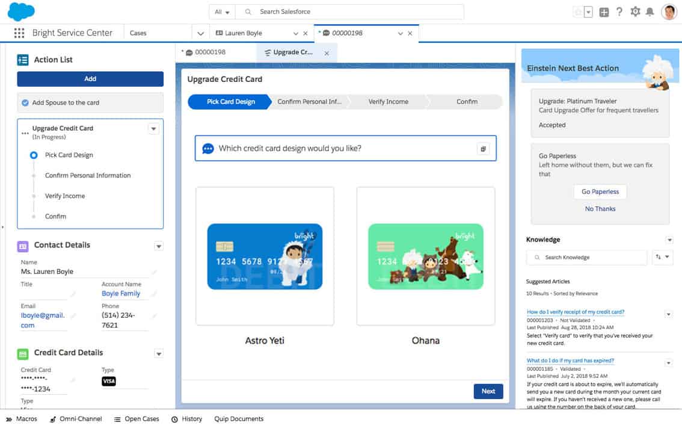This screenshot has width=682, height=428.
Task: Open the user profile avatar
Action: (669, 12)
